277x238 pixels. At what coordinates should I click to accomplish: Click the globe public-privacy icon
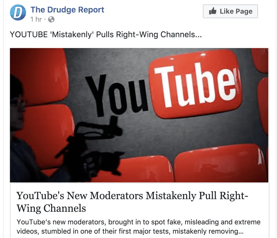(x=51, y=19)
